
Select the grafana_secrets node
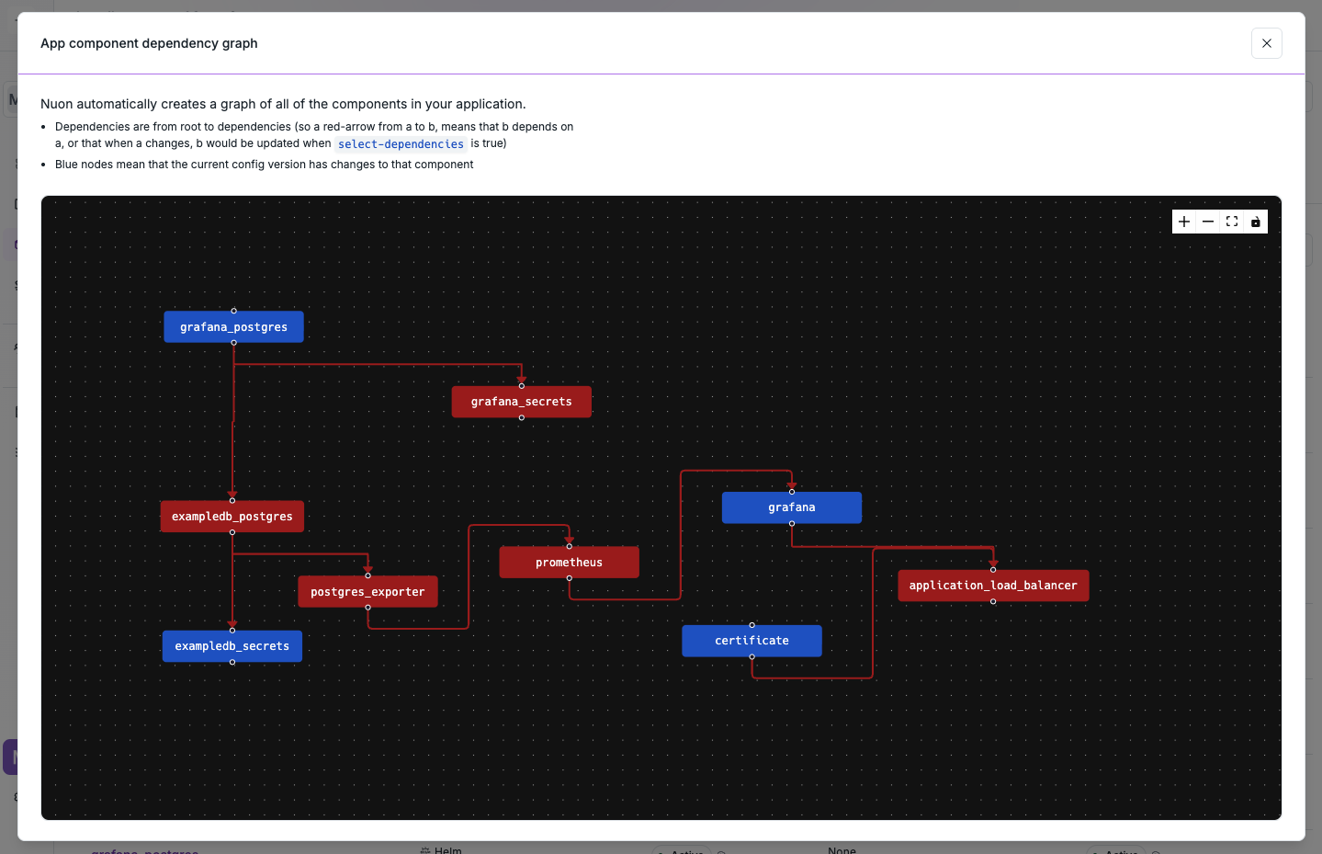(x=521, y=402)
